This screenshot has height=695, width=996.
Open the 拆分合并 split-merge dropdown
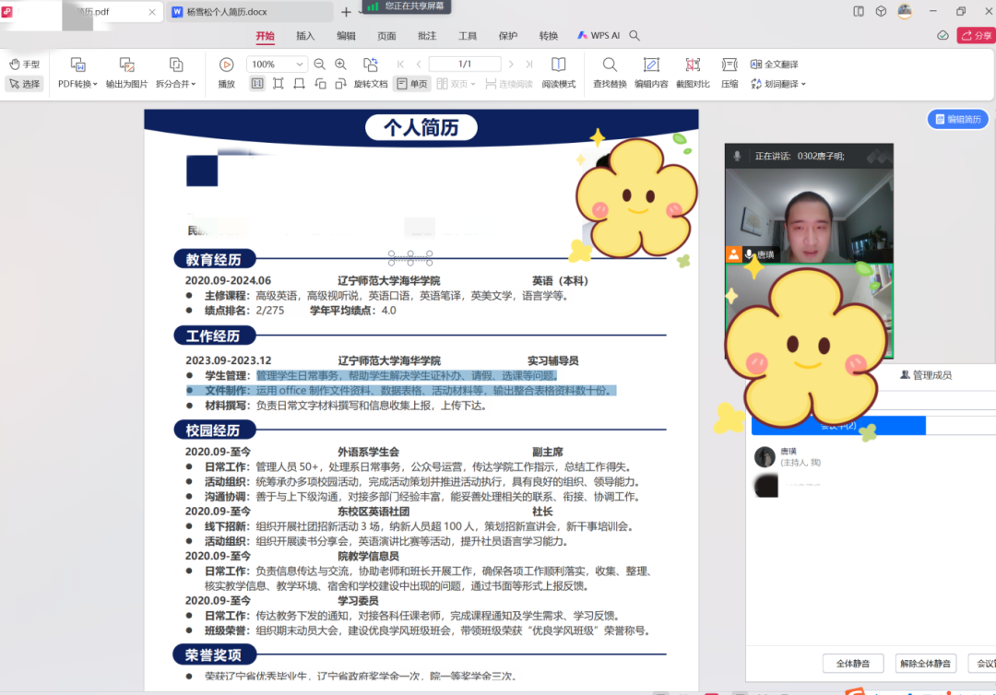click(x=176, y=73)
